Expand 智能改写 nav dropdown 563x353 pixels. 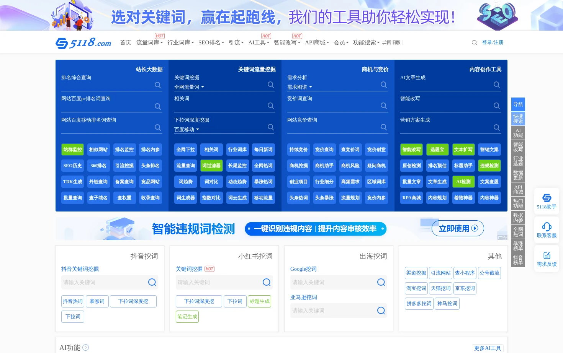point(287,42)
